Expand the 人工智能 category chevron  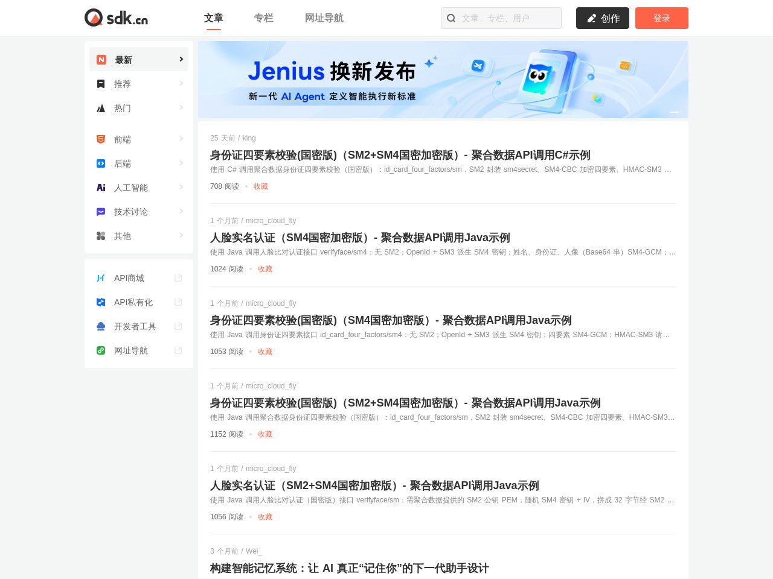pyautogui.click(x=181, y=187)
